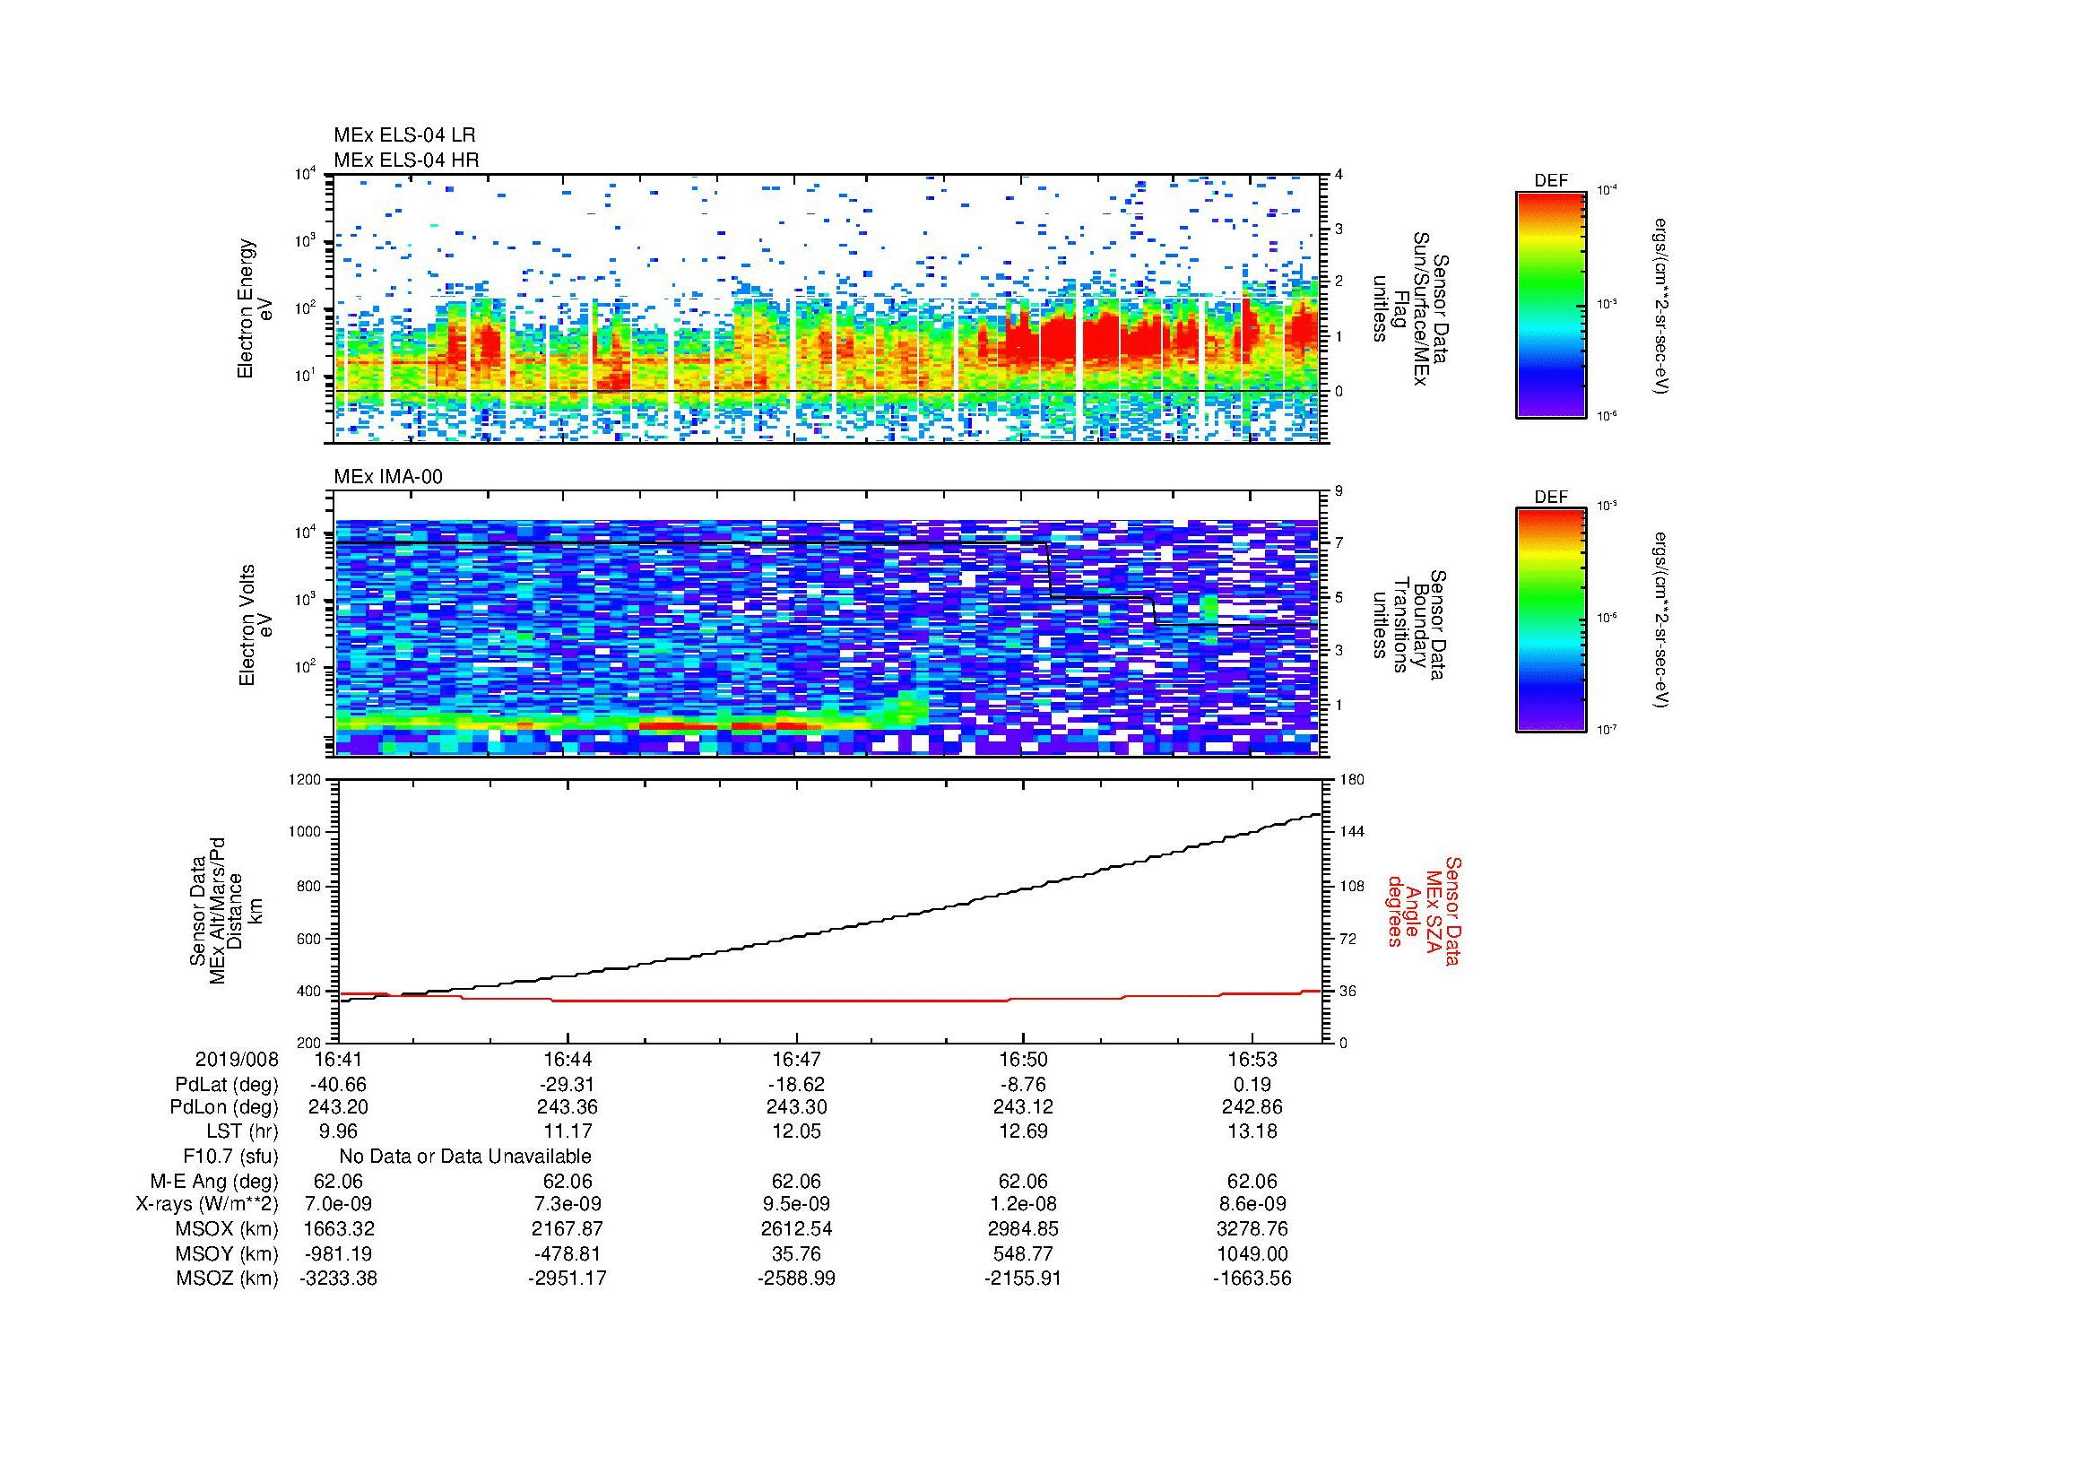Click the 'PdLon (deg)' row label
This screenshot has width=2097, height=1482.
tap(225, 1107)
